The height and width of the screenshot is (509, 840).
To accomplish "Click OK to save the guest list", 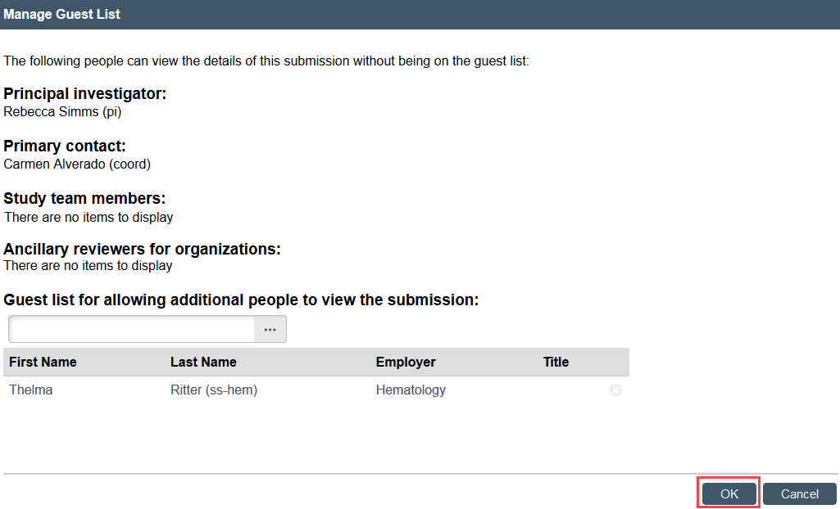I will pyautogui.click(x=729, y=493).
